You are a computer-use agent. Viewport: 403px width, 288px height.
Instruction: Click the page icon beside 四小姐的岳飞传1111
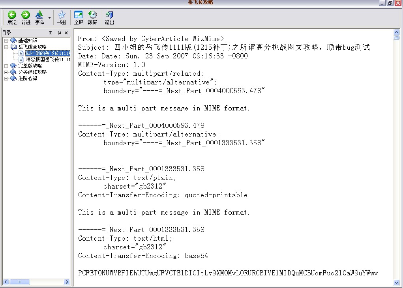(21, 53)
